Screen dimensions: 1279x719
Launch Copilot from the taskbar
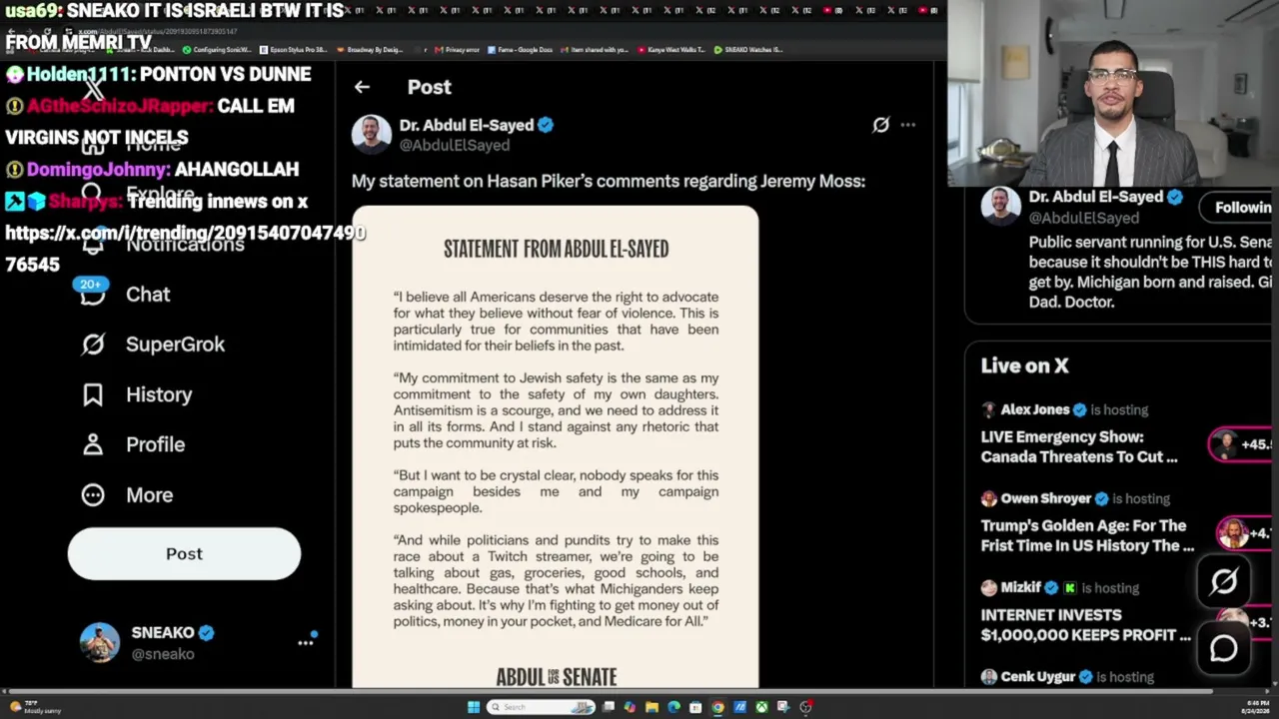click(630, 708)
